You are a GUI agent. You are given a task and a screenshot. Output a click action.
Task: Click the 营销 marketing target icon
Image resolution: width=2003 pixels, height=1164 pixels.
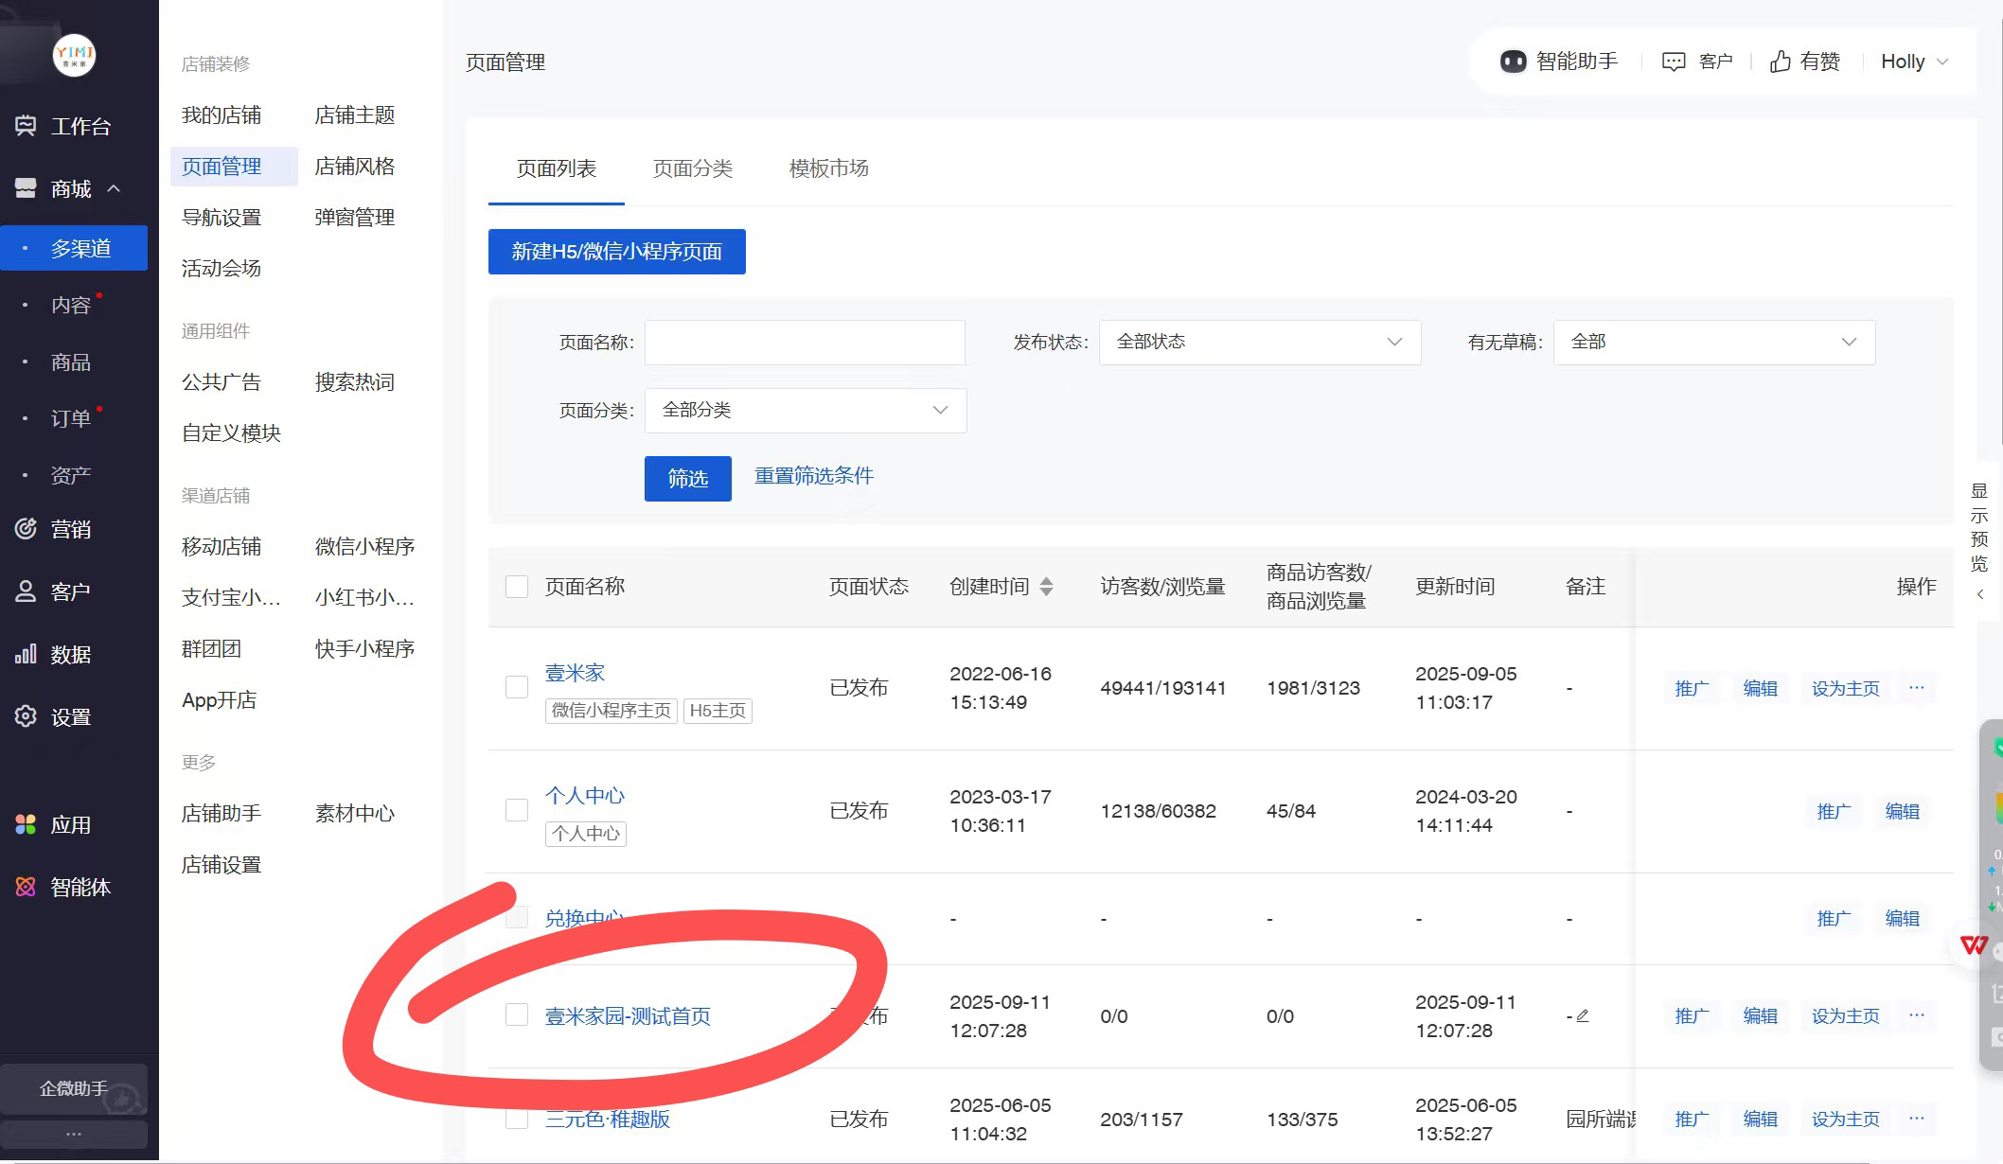pyautogui.click(x=26, y=529)
